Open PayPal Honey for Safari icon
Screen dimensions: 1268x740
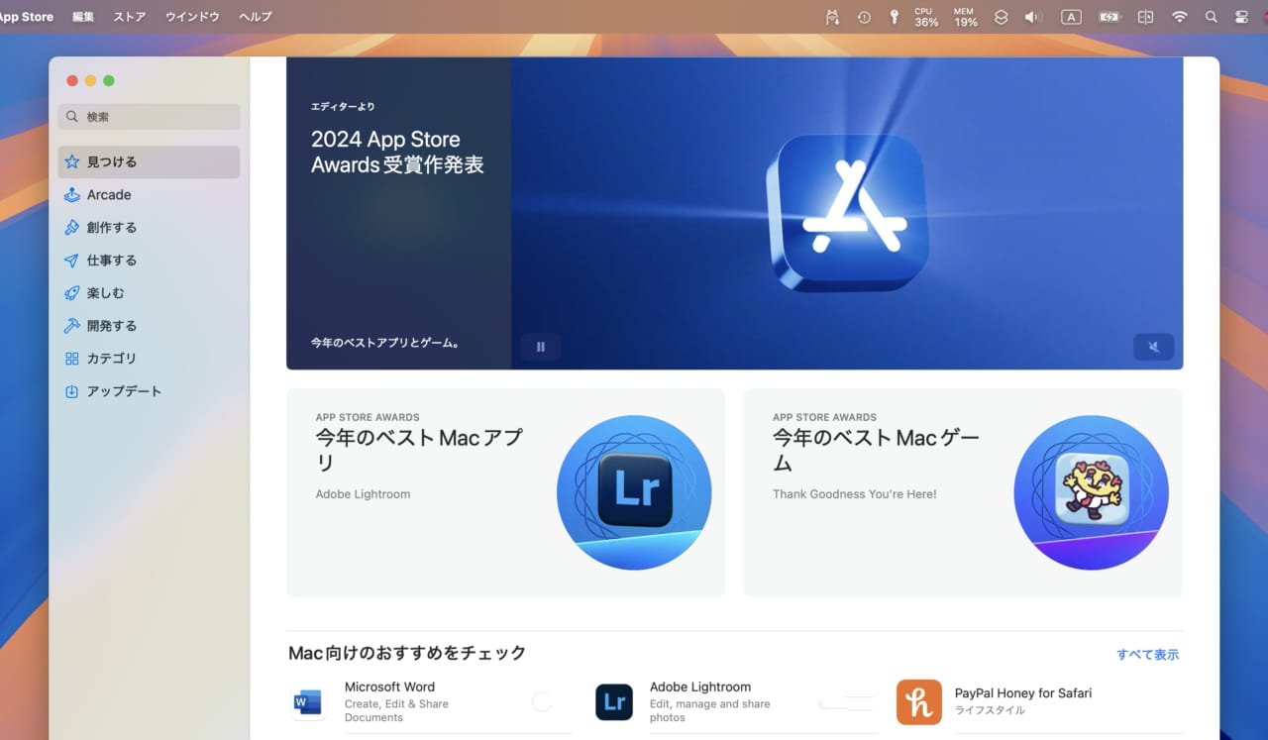click(919, 702)
